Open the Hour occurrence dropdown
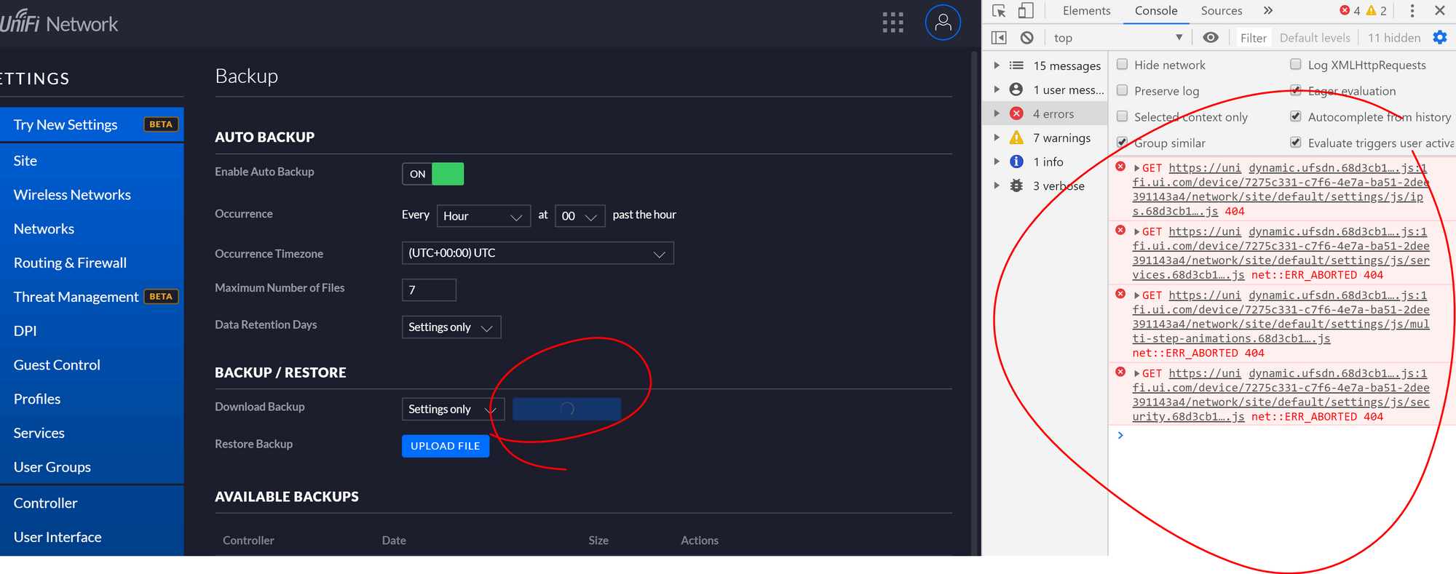The image size is (1456, 574). pyautogui.click(x=483, y=216)
